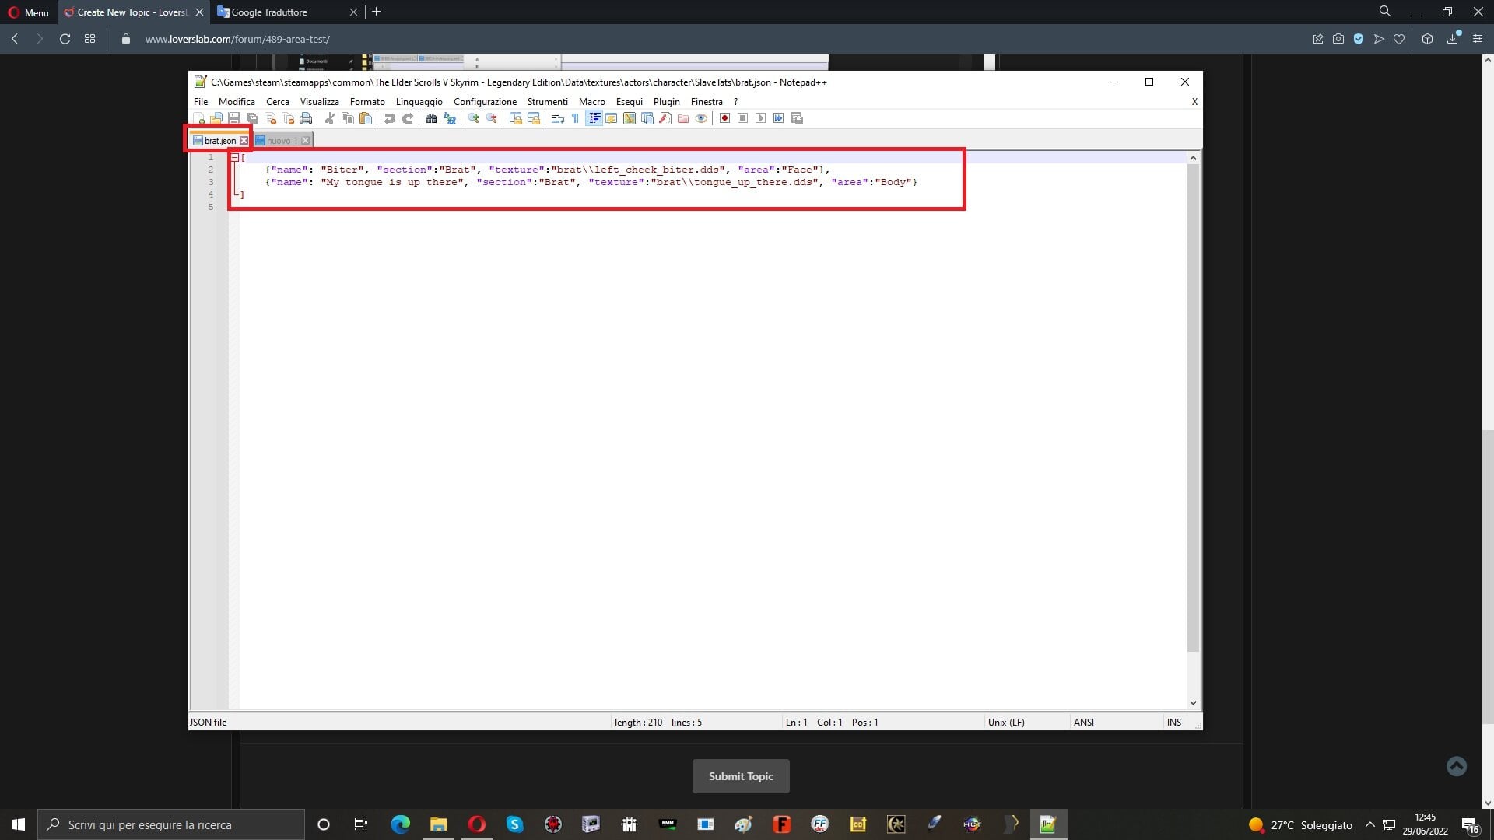Open Cerca menu in Notepad++
The height and width of the screenshot is (840, 1494).
[278, 102]
